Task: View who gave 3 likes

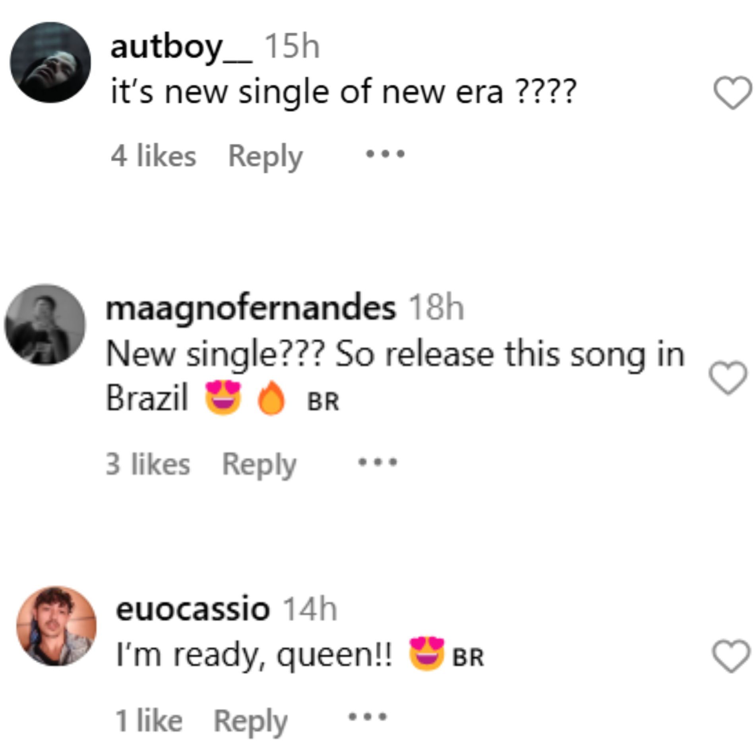Action: point(148,464)
